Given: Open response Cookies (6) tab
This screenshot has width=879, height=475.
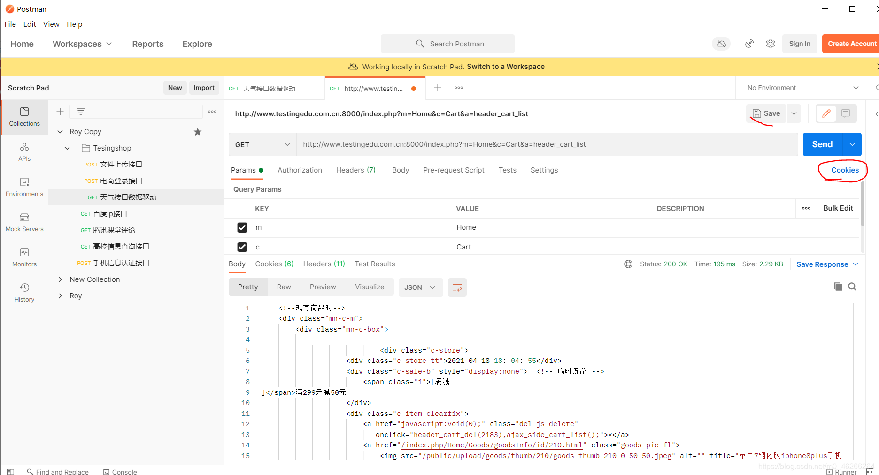Looking at the screenshot, I should (x=274, y=264).
